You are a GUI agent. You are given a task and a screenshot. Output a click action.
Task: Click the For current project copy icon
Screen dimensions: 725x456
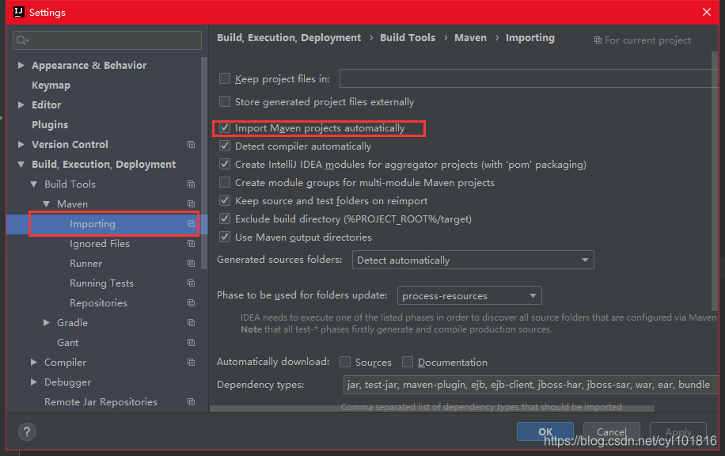click(x=598, y=40)
